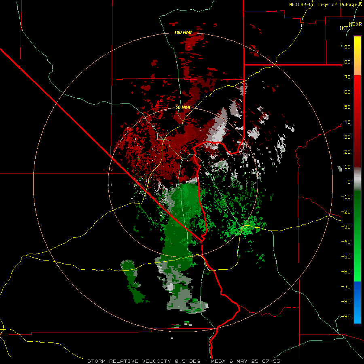Click the NEXR label above the color bar
This screenshot has height=364, width=364.
point(356,24)
